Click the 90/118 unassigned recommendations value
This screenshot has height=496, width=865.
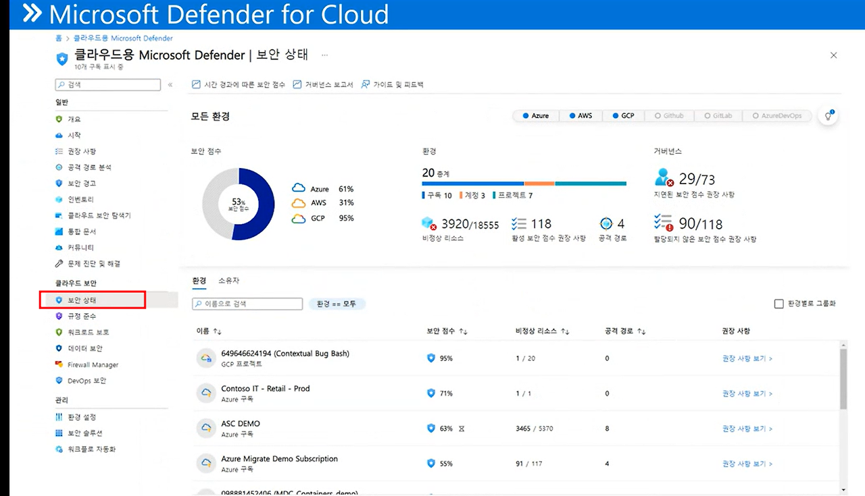pyautogui.click(x=701, y=223)
